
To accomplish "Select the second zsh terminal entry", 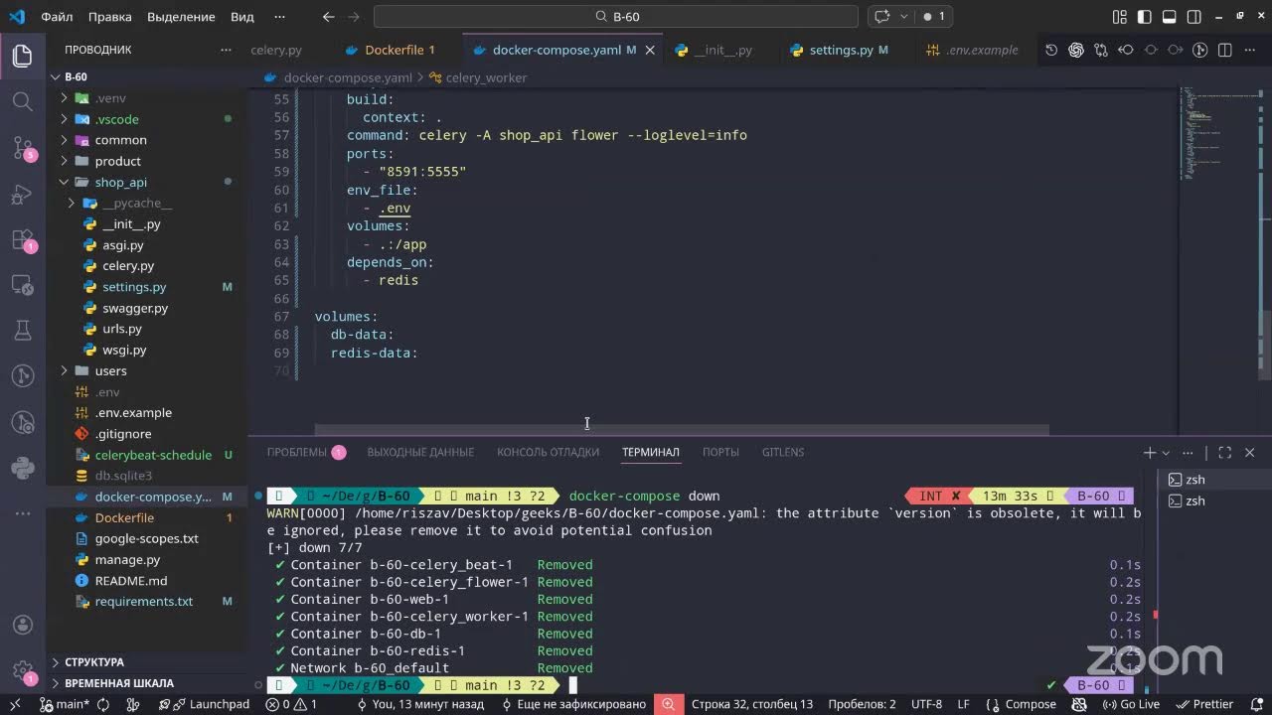I will tap(1194, 500).
